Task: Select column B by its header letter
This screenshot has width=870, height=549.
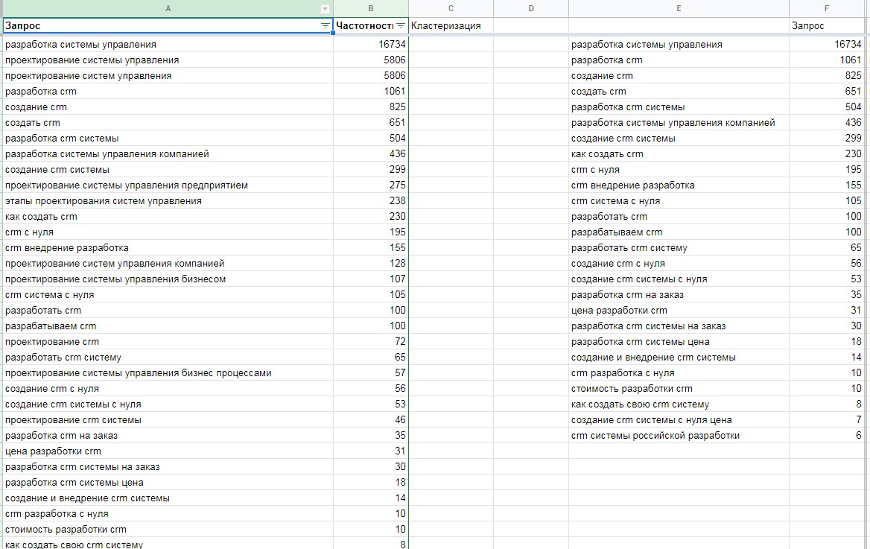Action: [x=371, y=8]
